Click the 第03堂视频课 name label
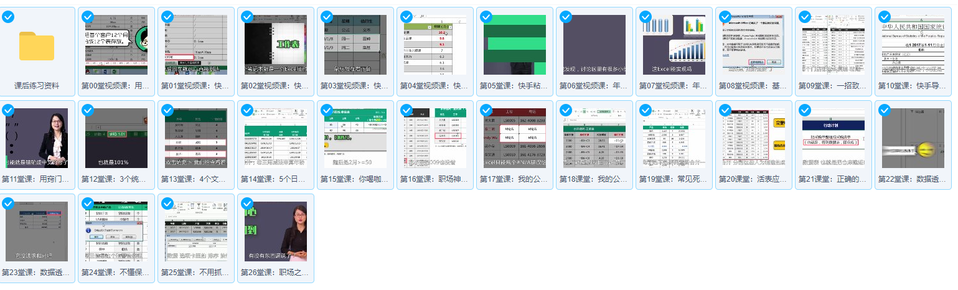This screenshot has width=958, height=290. coord(355,86)
